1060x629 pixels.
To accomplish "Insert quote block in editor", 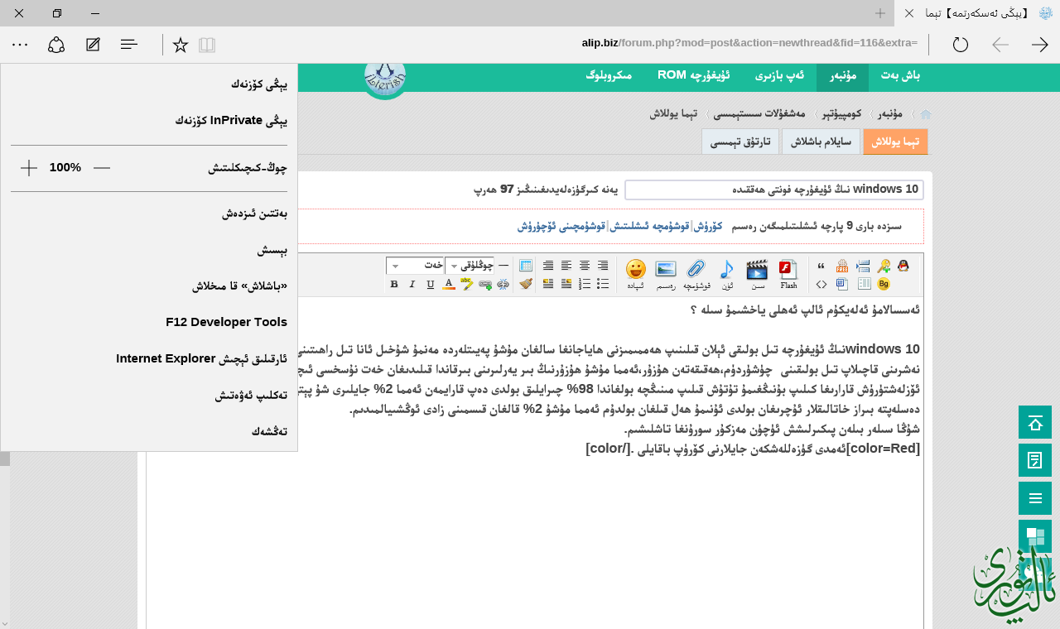I will tap(821, 266).
